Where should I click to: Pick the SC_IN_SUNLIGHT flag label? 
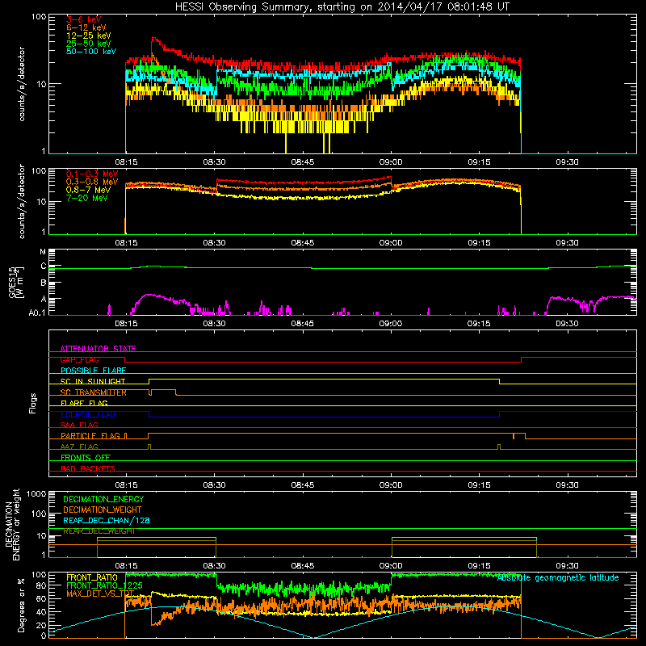tap(93, 381)
